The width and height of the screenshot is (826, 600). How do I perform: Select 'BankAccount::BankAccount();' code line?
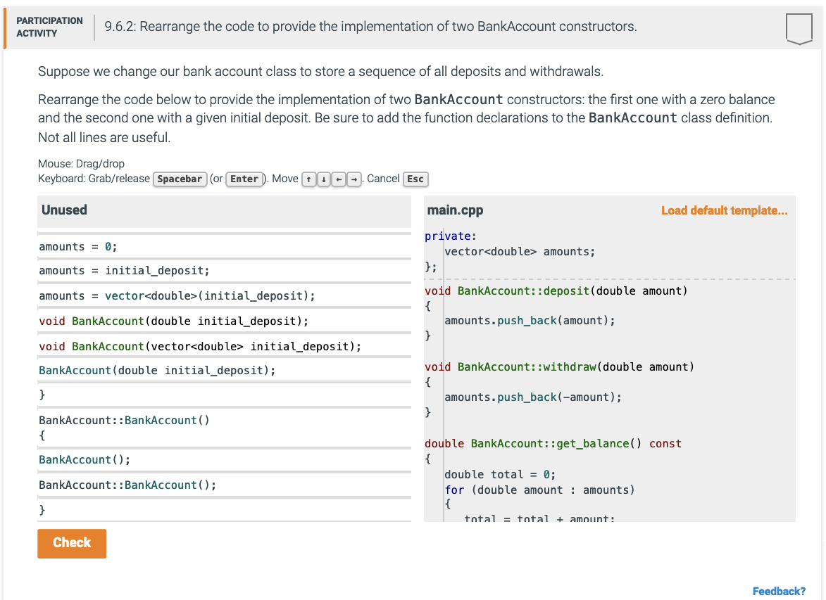[127, 485]
